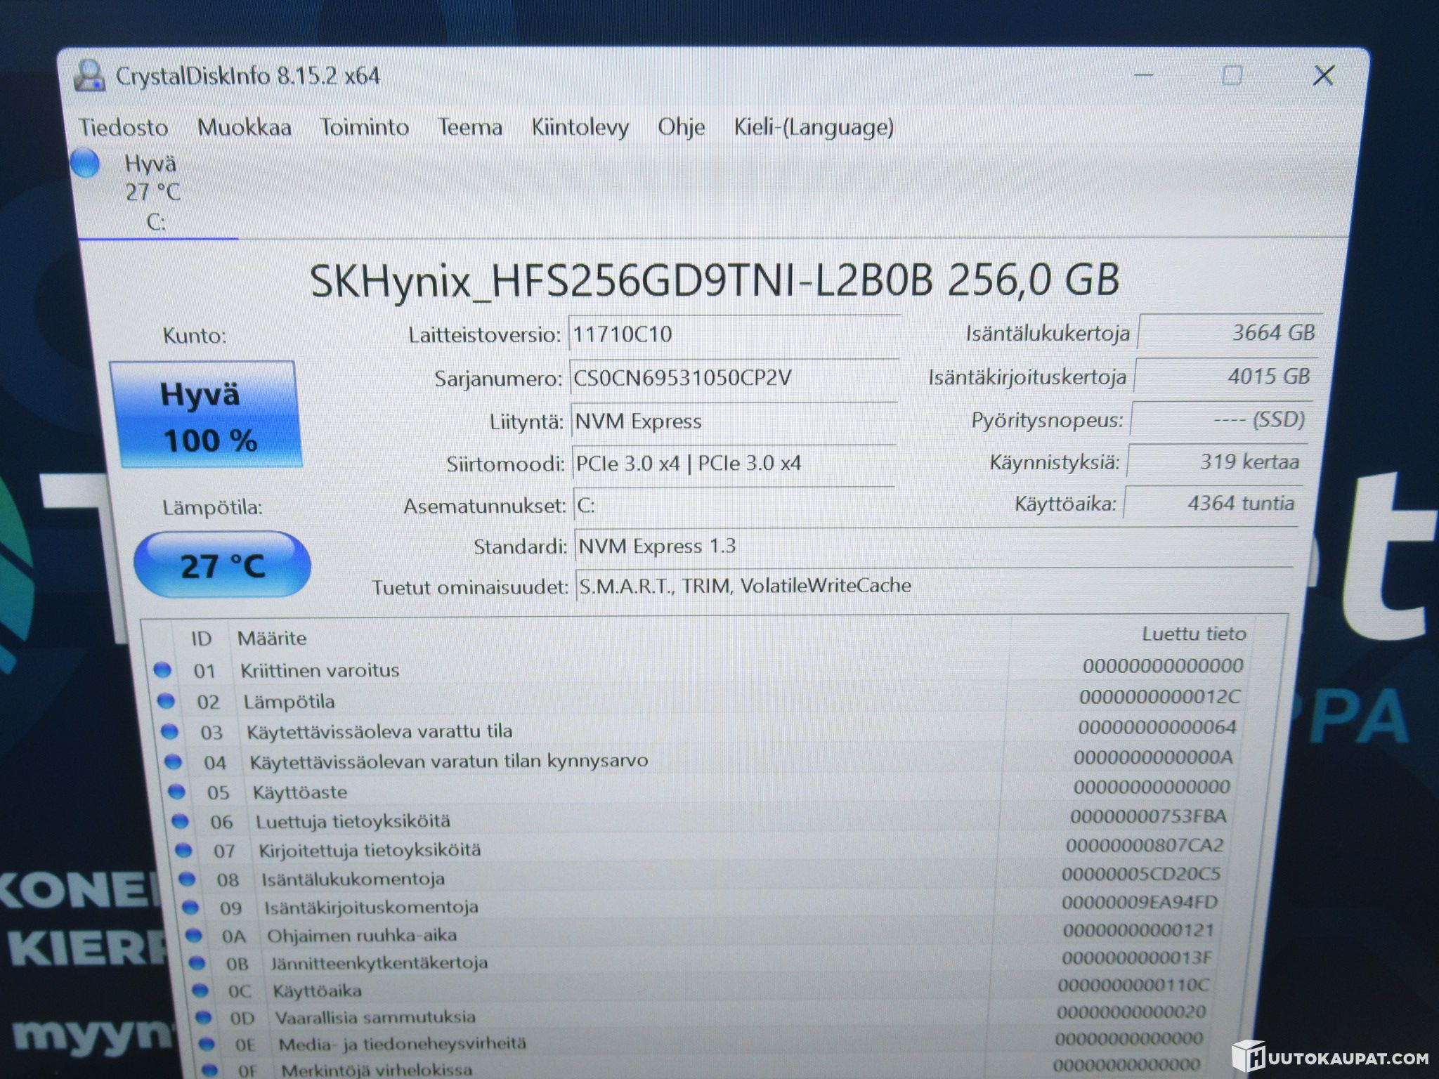
Task: Click the SKHynix_HFS256GD9TNI-L2B0B model title
Action: click(x=715, y=280)
